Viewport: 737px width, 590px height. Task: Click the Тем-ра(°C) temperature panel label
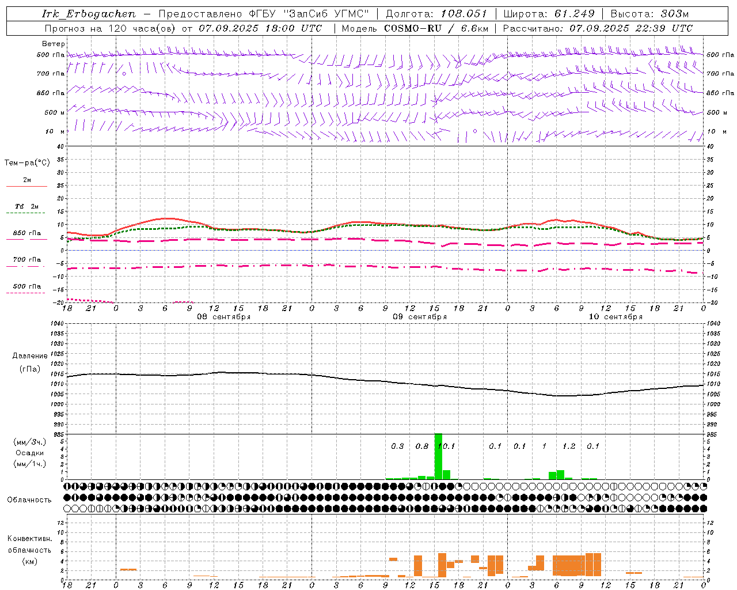point(27,163)
